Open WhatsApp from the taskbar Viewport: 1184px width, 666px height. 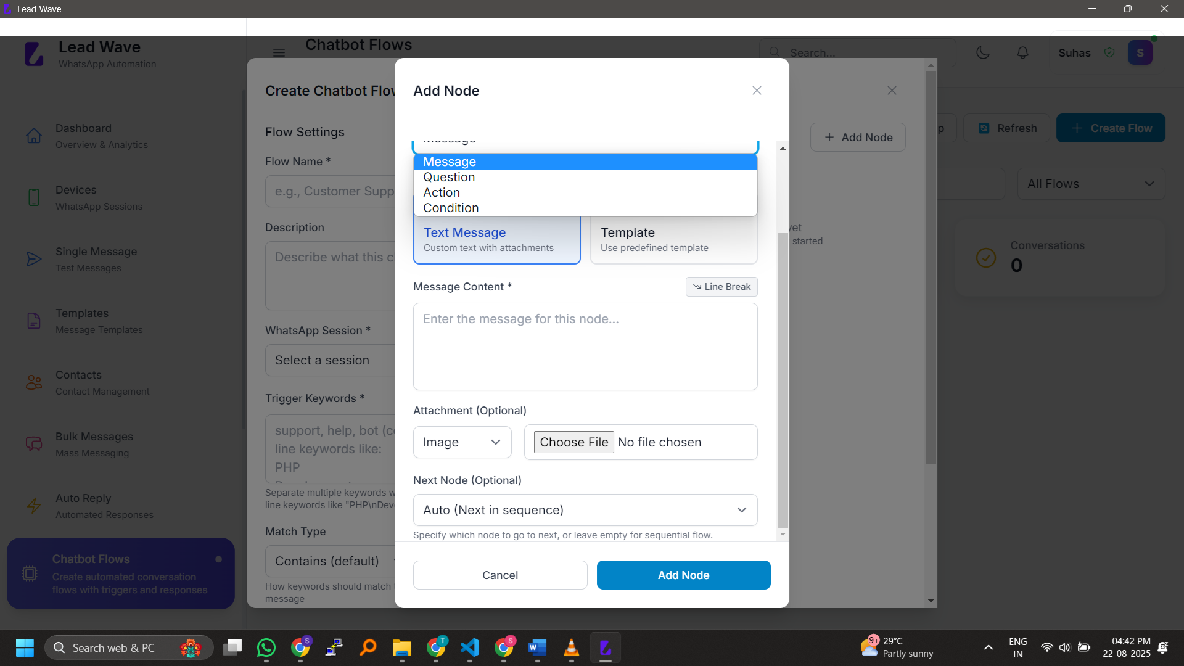point(266,647)
